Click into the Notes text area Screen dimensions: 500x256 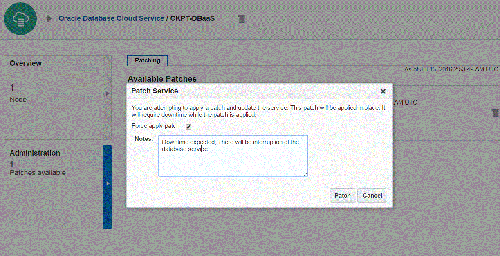click(x=233, y=156)
